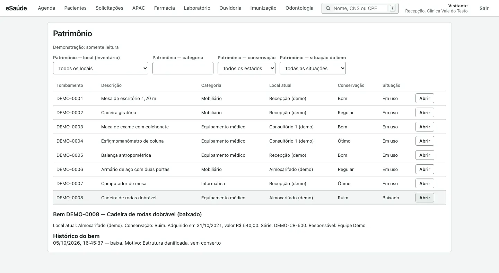499x273 pixels.
Task: Click the Local atual column header
Action: (x=280, y=85)
